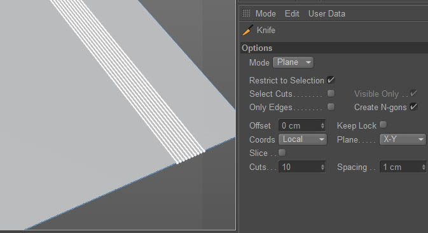Open the knife Mode Plane dropdown
428x233 pixels.
[293, 62]
